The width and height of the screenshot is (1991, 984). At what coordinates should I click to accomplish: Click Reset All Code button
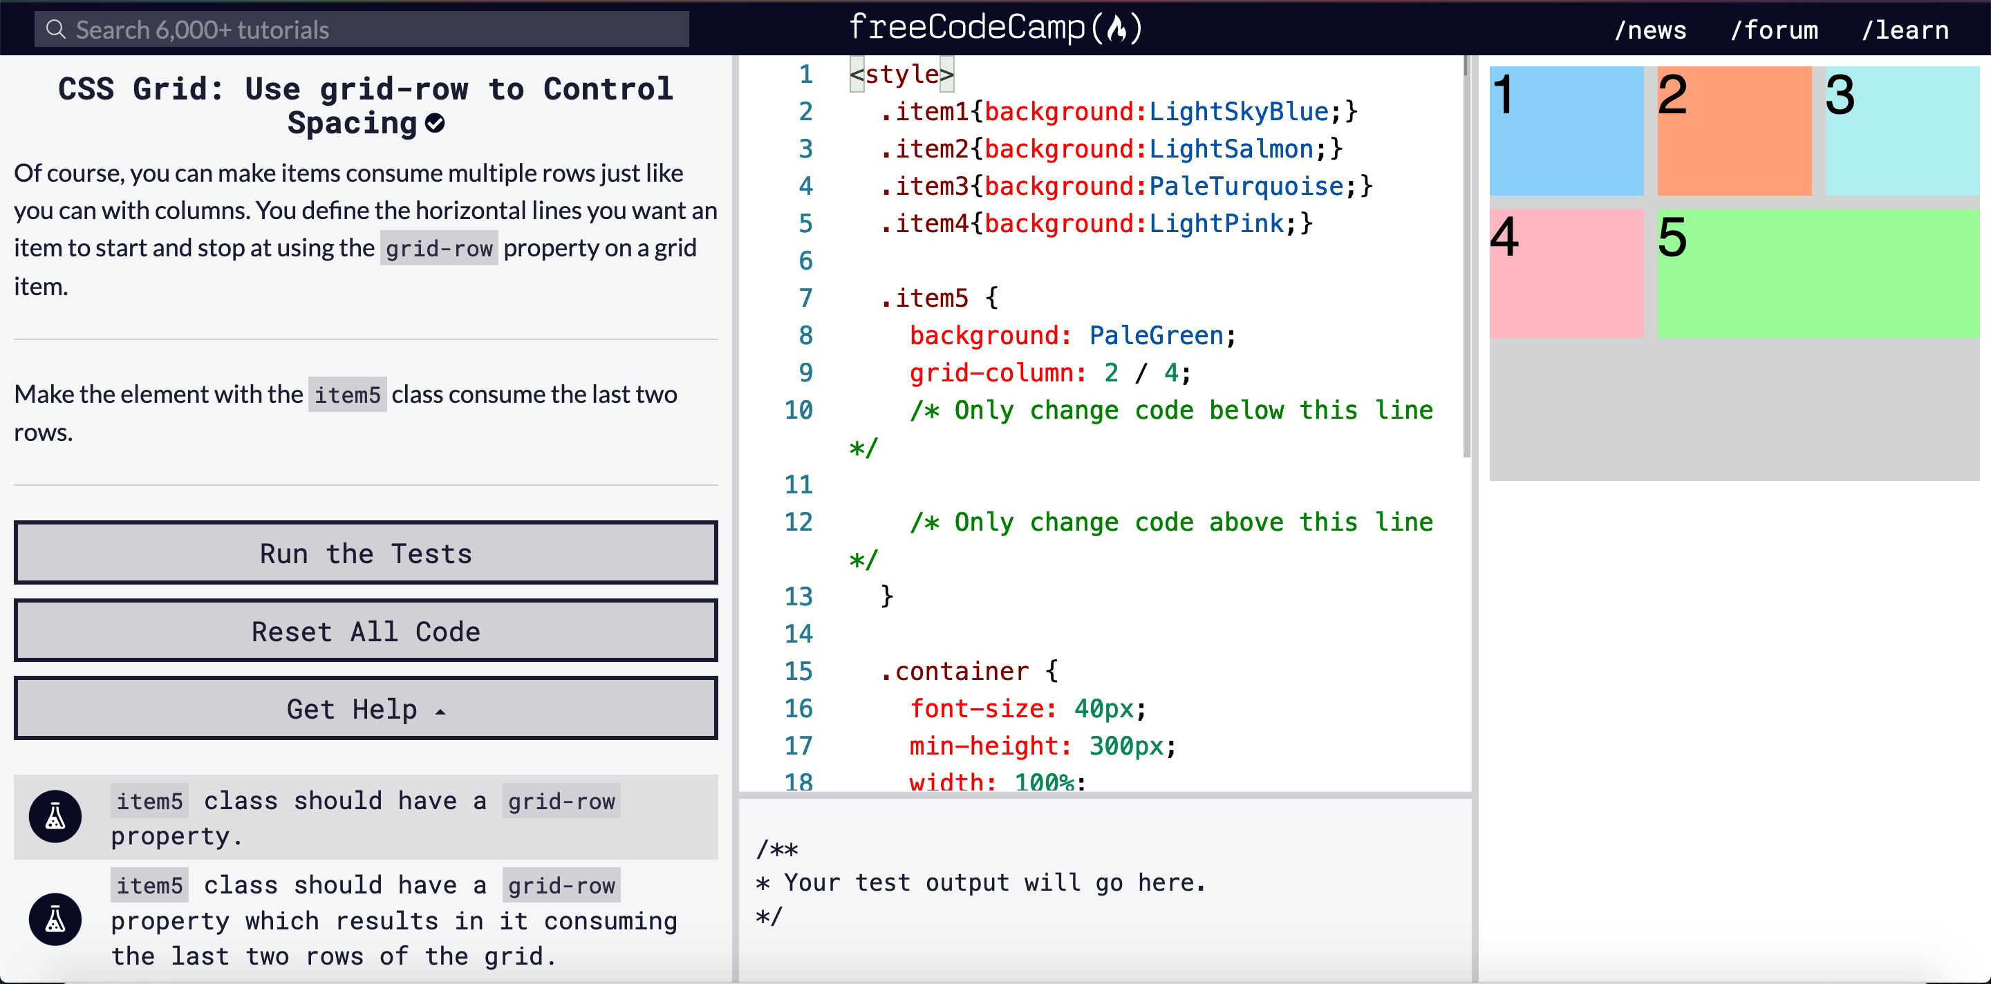tap(366, 631)
